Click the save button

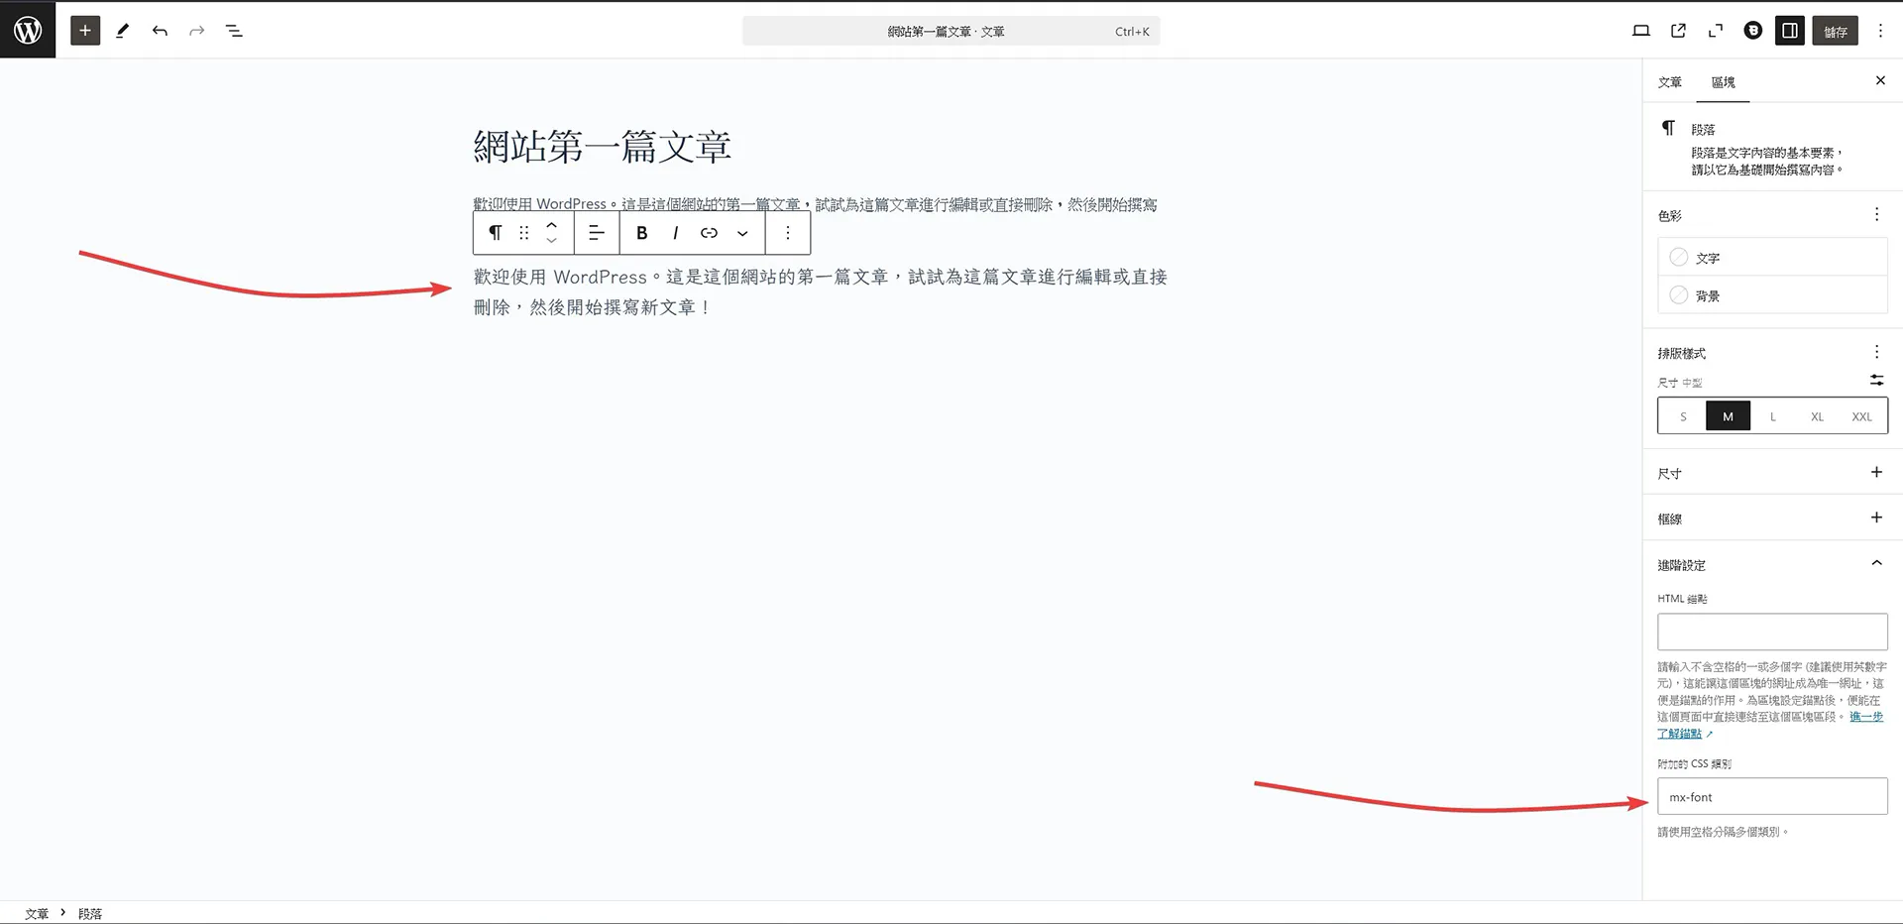[1836, 31]
